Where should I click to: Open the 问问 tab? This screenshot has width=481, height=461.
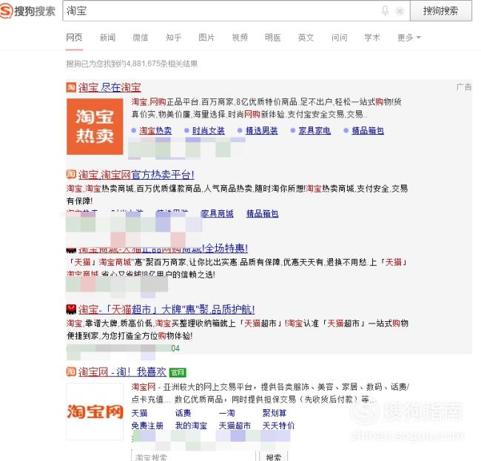tap(339, 38)
